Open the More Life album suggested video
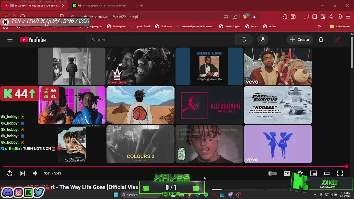 [209, 66]
